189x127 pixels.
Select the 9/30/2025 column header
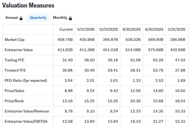pos(132,30)
